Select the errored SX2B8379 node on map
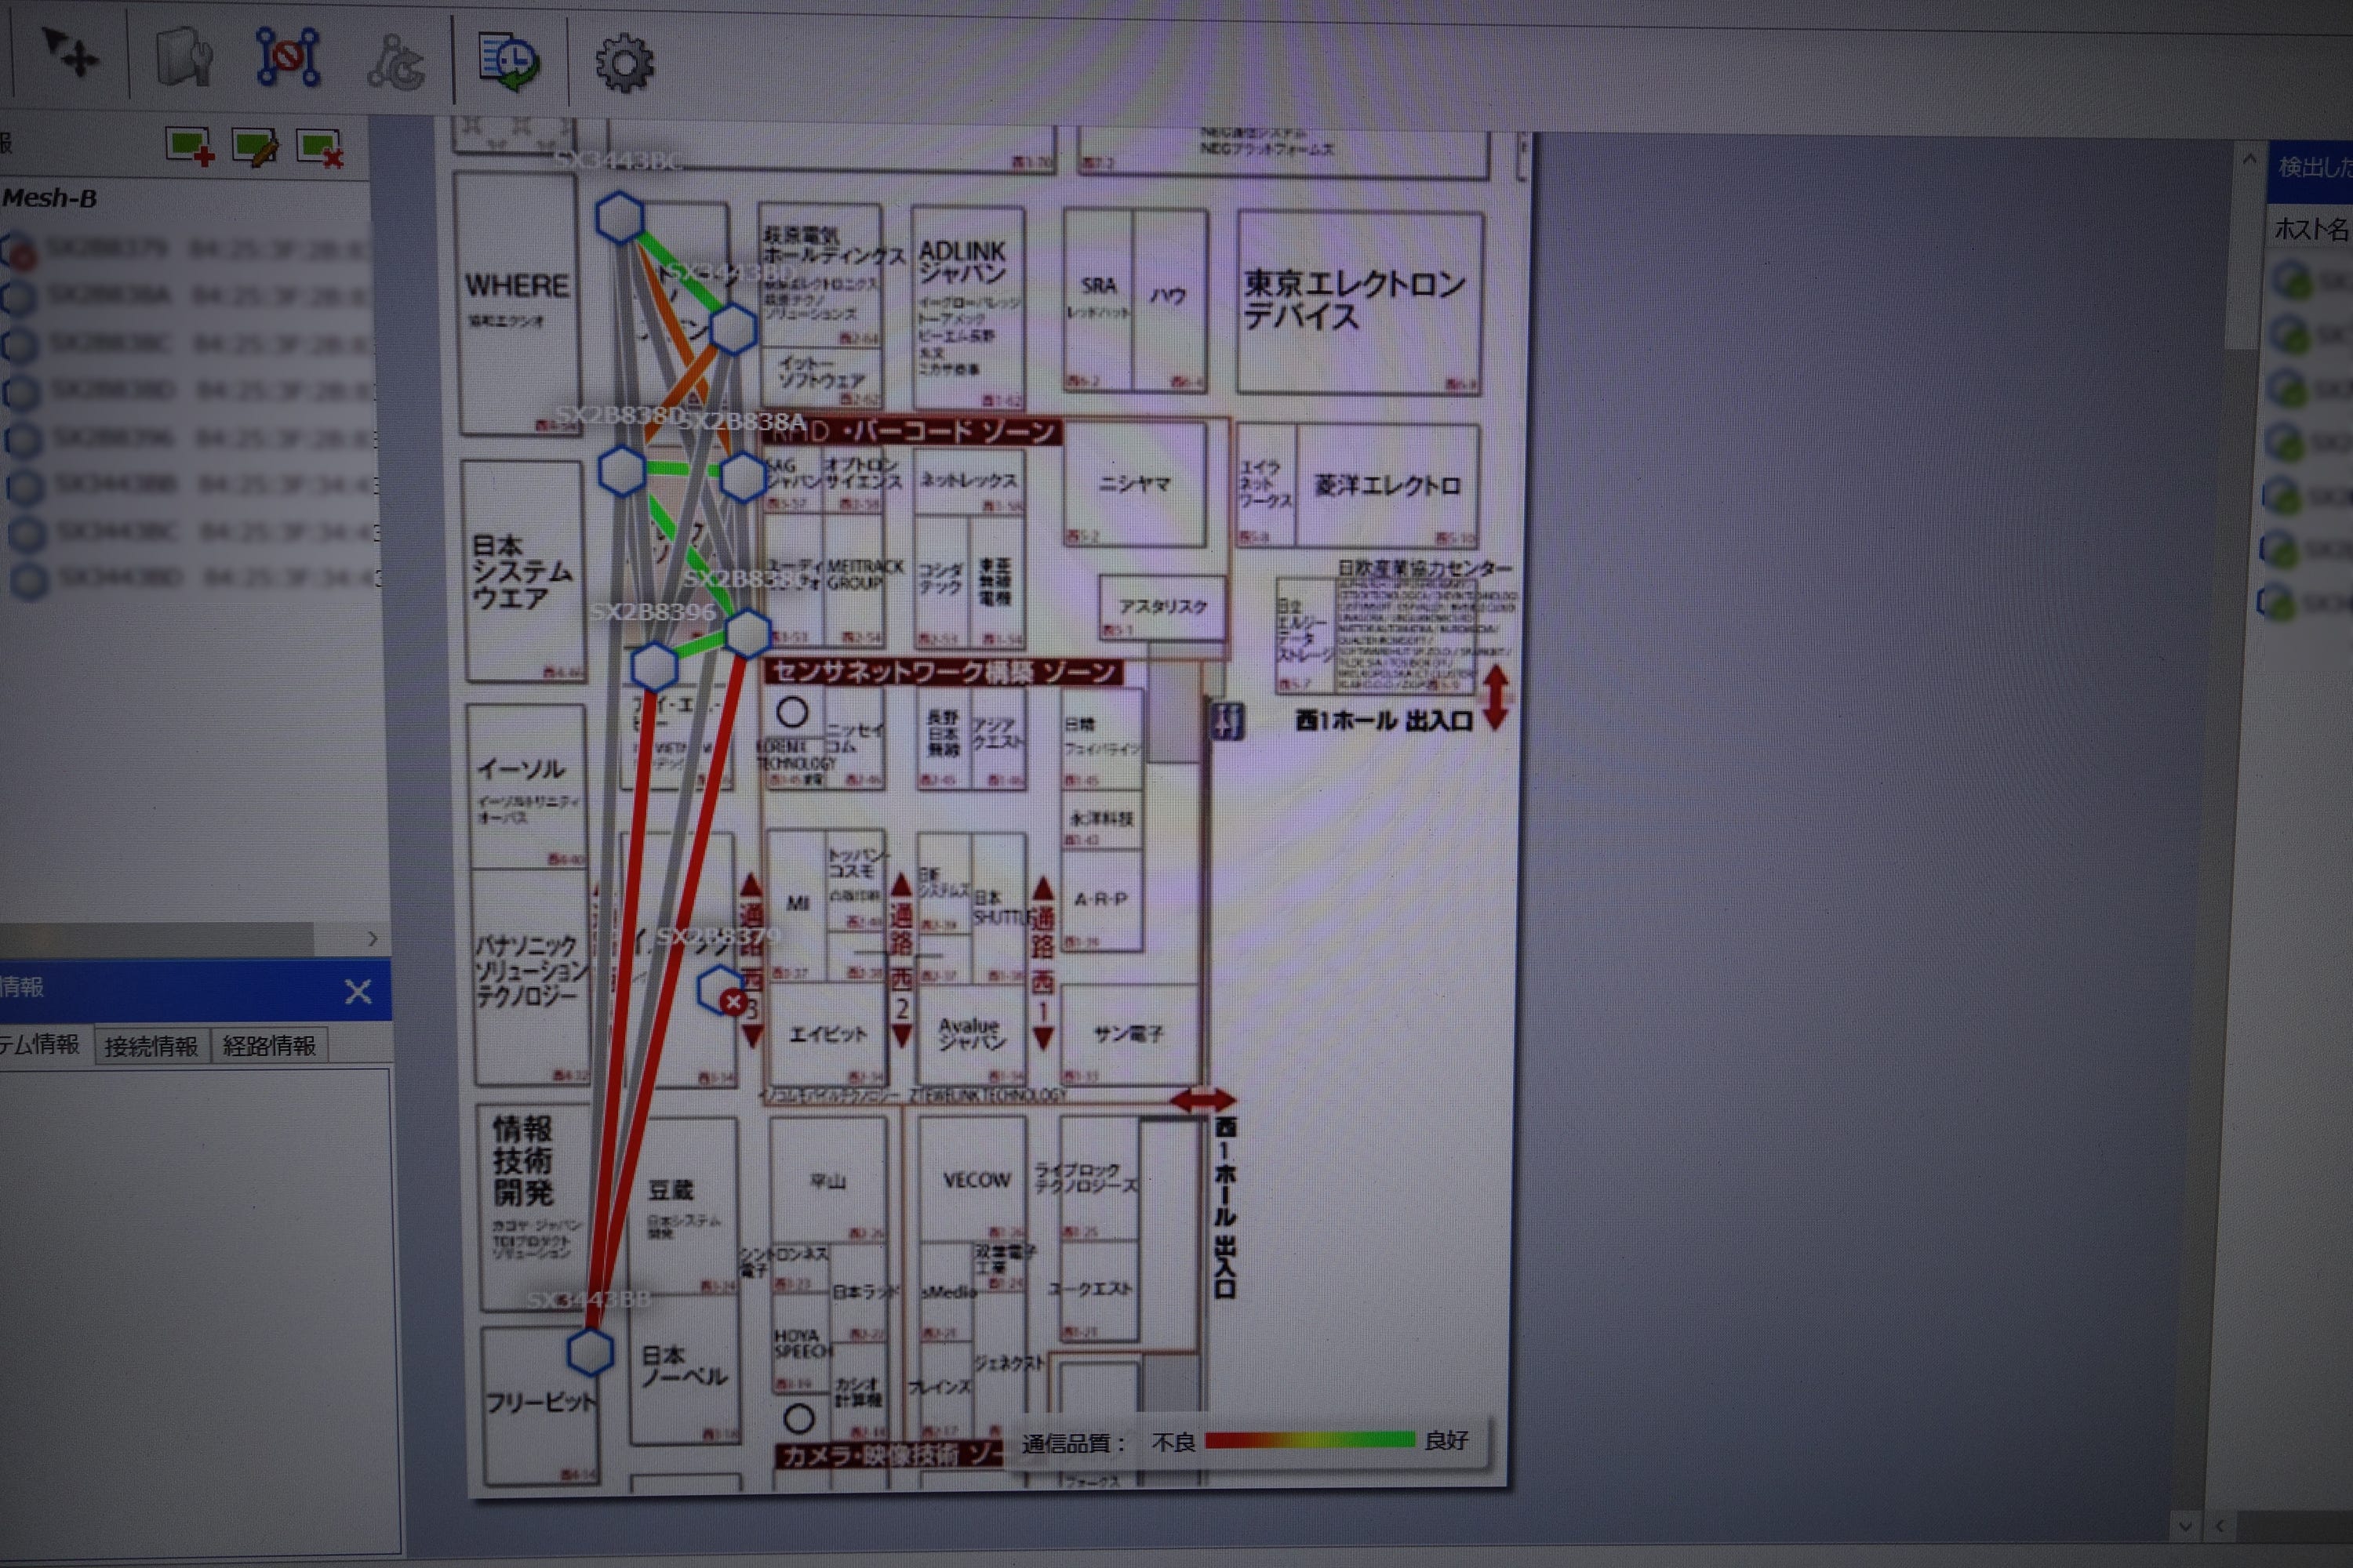This screenshot has height=1568, width=2353. pyautogui.click(x=722, y=992)
